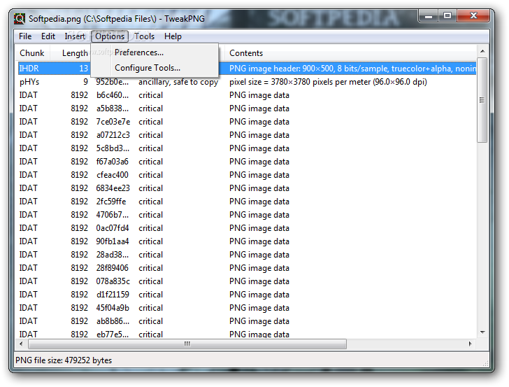The height and width of the screenshot is (387, 509).
Task: Click the TweakPNG app icon in title bar
Action: [x=20, y=18]
